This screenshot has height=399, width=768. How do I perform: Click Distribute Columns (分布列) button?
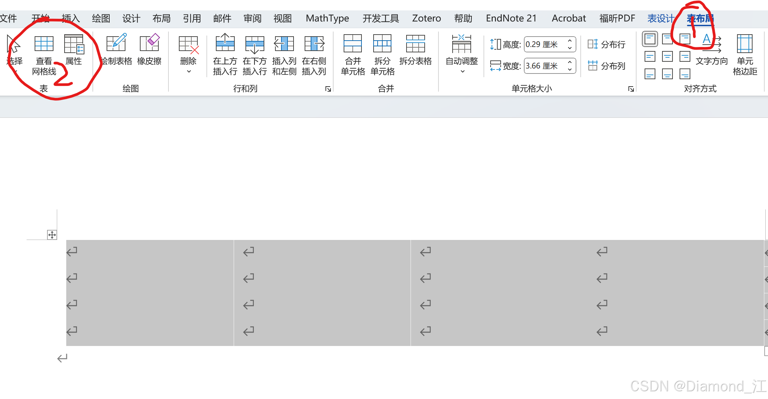(x=606, y=66)
